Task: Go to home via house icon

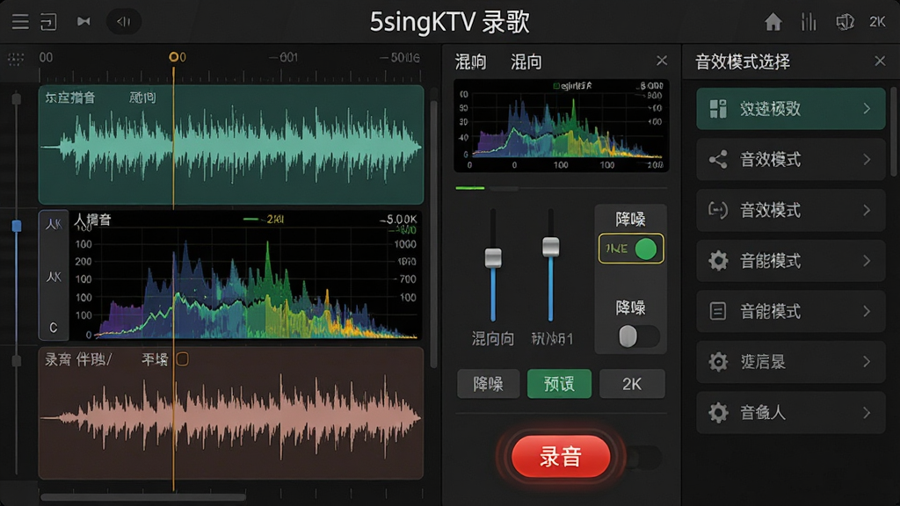Action: [x=773, y=22]
